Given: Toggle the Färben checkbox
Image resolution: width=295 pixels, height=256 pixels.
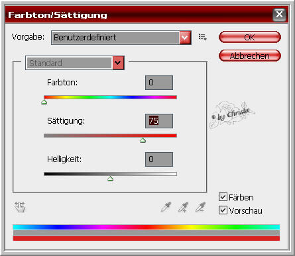Looking at the screenshot, I should point(223,196).
